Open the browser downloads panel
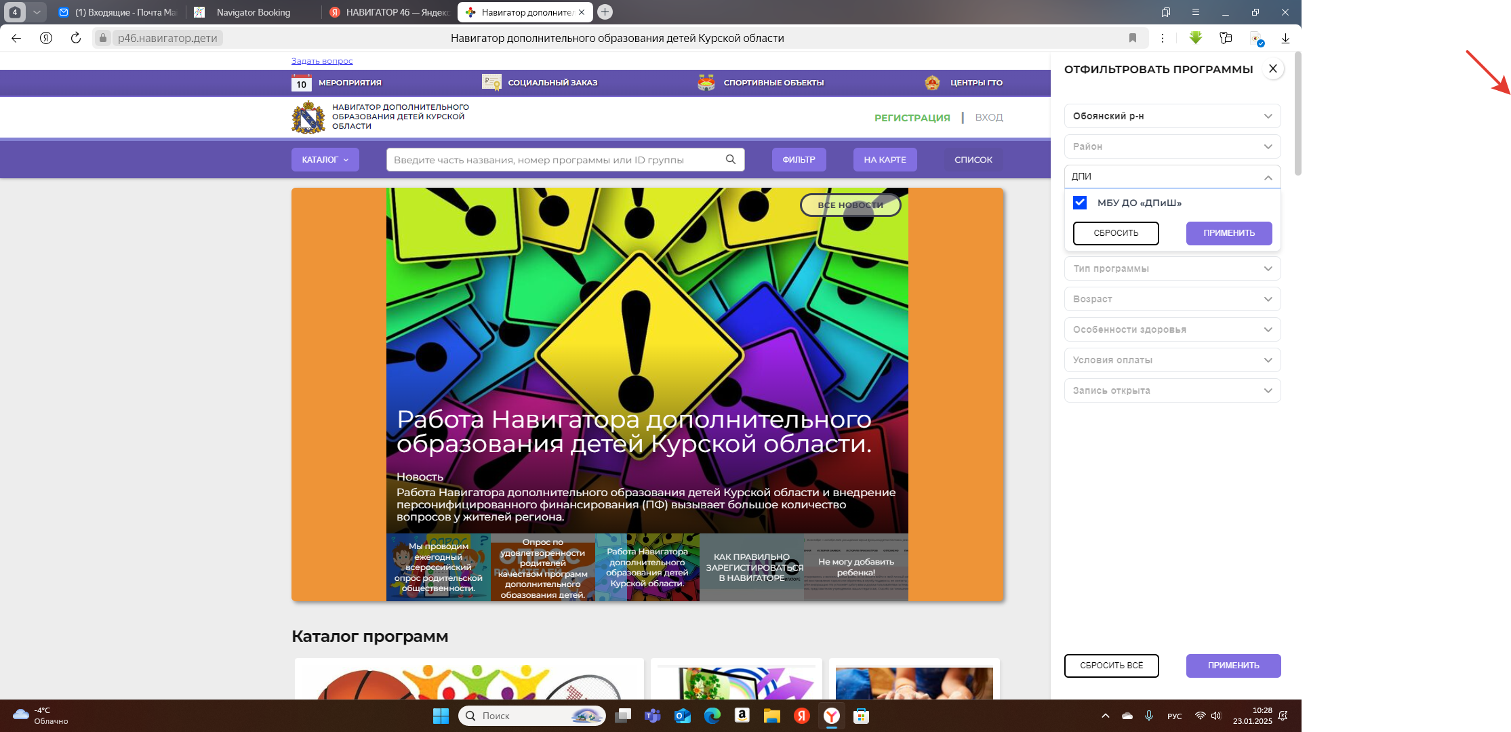Image resolution: width=1511 pixels, height=732 pixels. coord(1285,38)
